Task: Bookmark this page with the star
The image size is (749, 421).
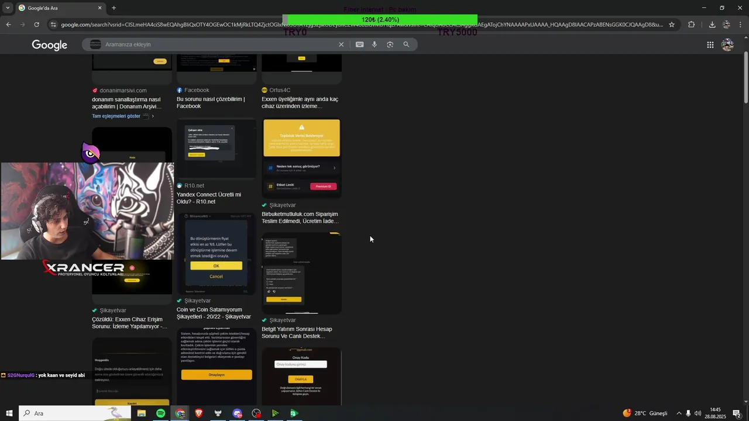Action: (672, 25)
